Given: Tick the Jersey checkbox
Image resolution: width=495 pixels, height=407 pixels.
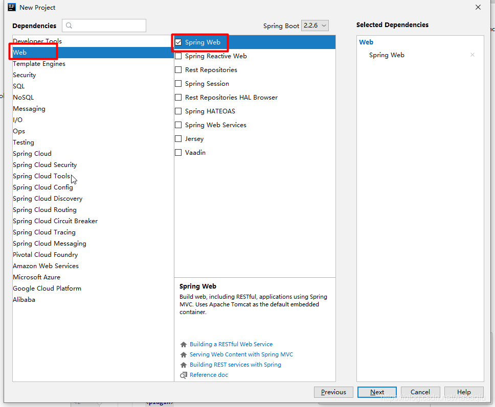Looking at the screenshot, I should [178, 139].
